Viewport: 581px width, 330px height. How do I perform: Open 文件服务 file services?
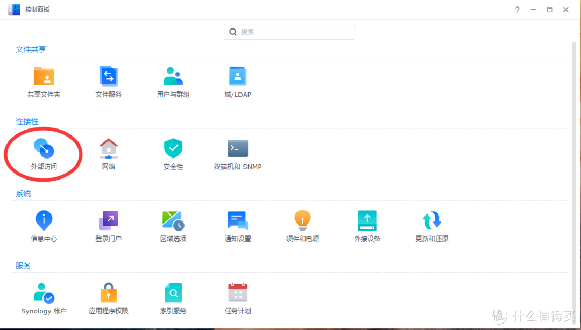(x=108, y=77)
